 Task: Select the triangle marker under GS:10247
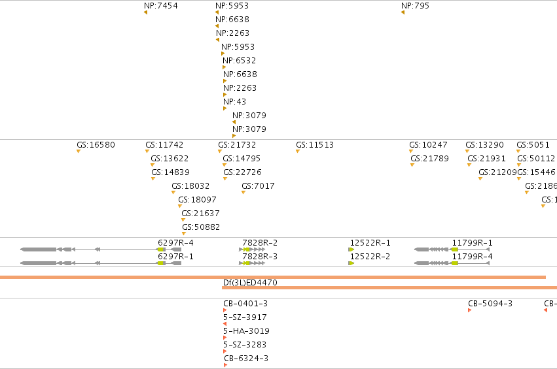[411, 152]
